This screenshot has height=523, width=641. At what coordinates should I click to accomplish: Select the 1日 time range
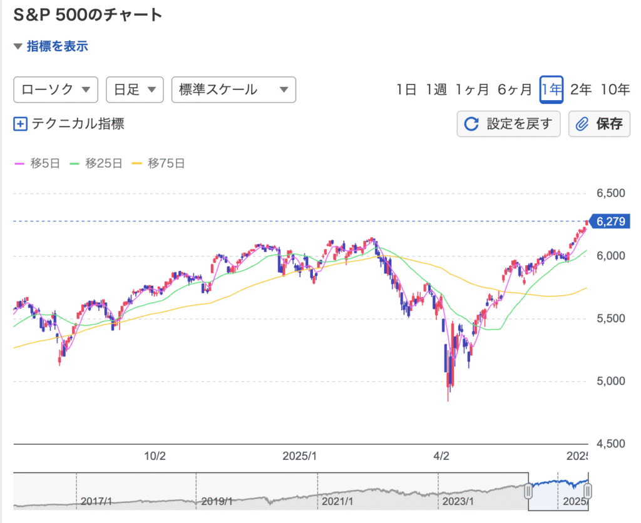pos(406,89)
